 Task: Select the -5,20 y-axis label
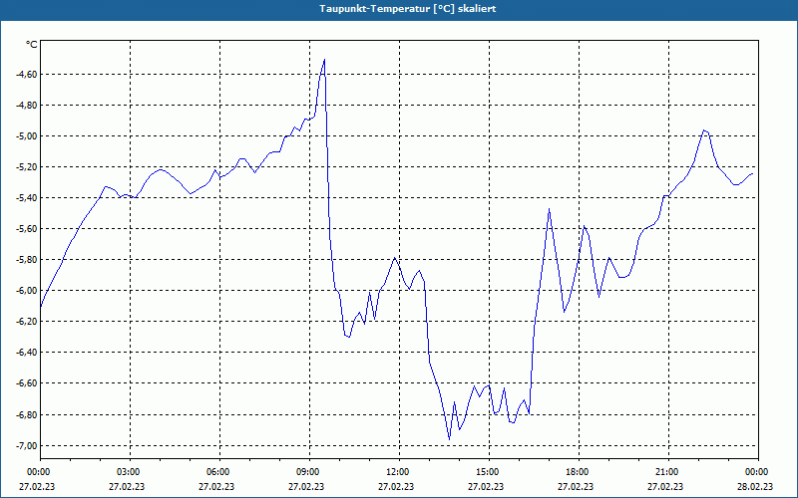point(26,167)
